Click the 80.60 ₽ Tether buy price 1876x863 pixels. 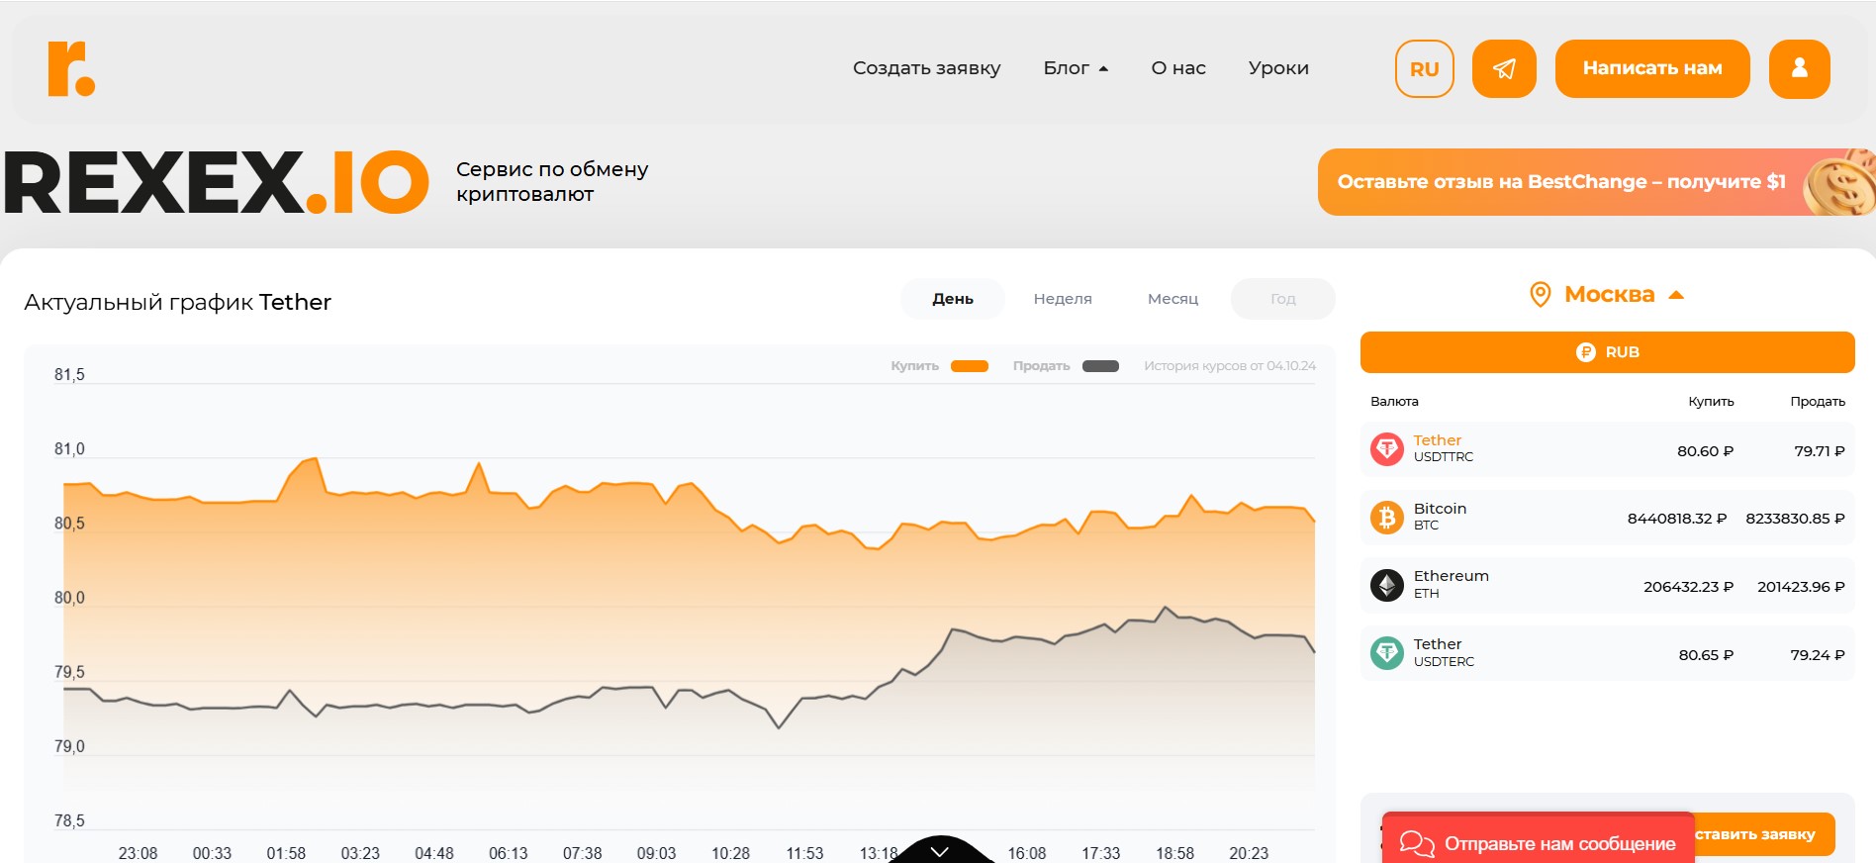(x=1705, y=451)
